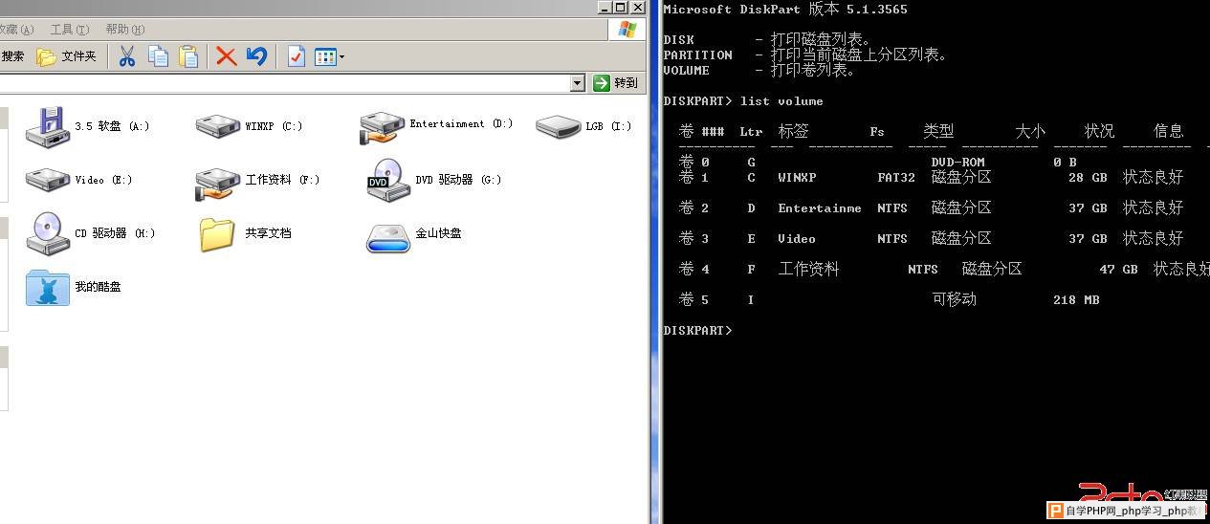The height and width of the screenshot is (524, 1210).
Task: Click the 218 MB size value
Action: [1076, 299]
